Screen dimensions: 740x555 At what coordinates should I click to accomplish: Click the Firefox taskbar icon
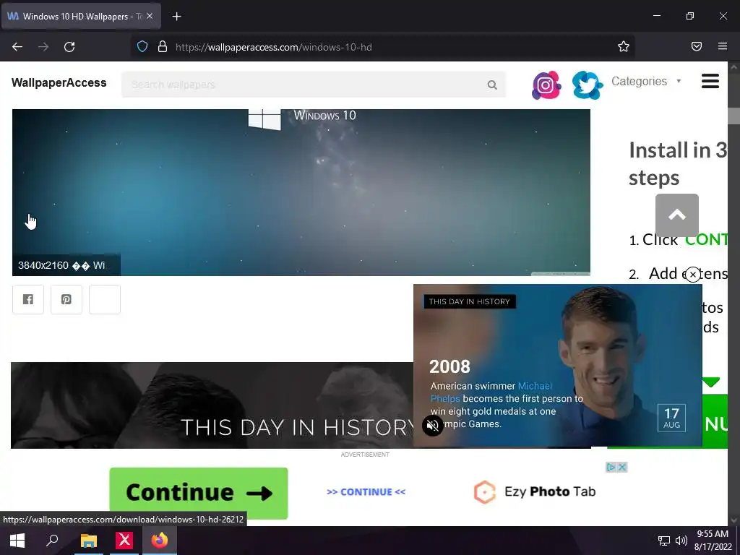160,541
